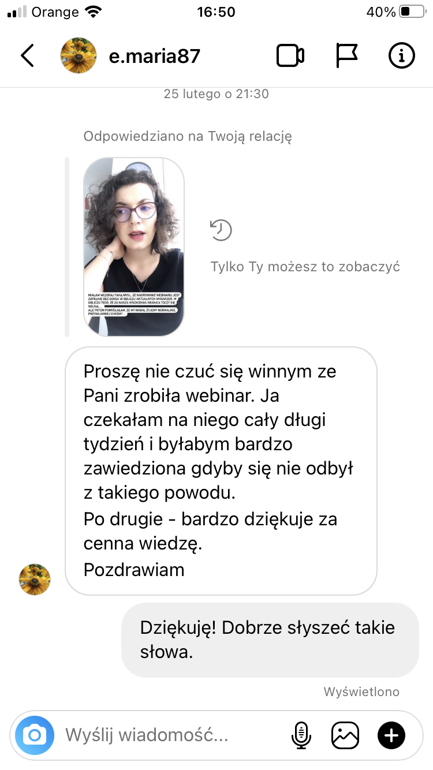
Task: Open the camera from the blue camera button
Action: coord(35,735)
